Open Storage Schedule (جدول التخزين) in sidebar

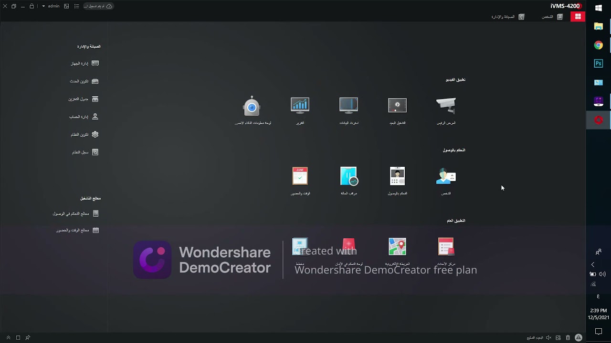click(83, 99)
